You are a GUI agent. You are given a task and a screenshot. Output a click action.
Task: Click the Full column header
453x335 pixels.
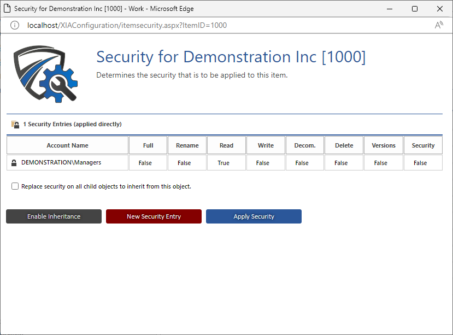(x=148, y=145)
